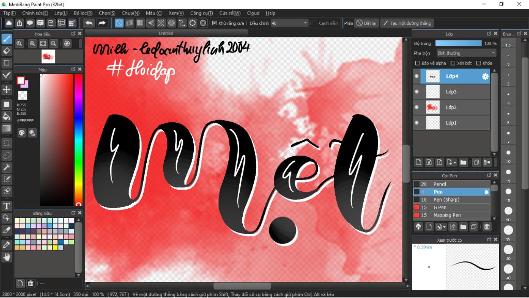Adjust the Độ trong opacity slider
529x298 pixels.
459,43
